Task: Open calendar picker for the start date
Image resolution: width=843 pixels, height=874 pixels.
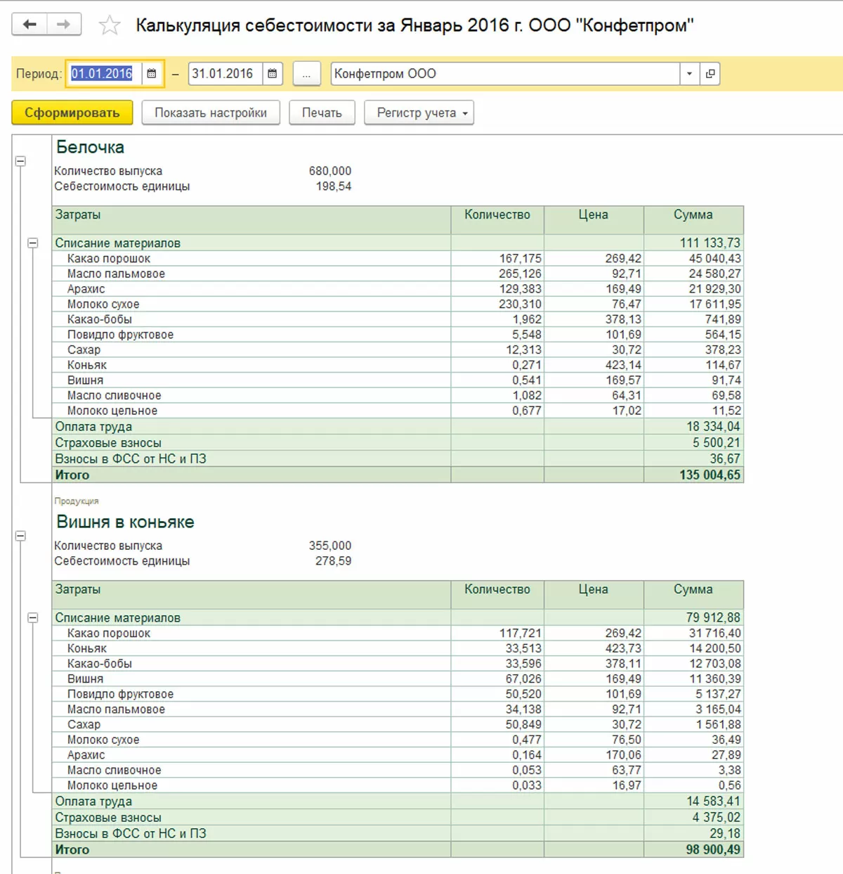Action: pyautogui.click(x=152, y=74)
